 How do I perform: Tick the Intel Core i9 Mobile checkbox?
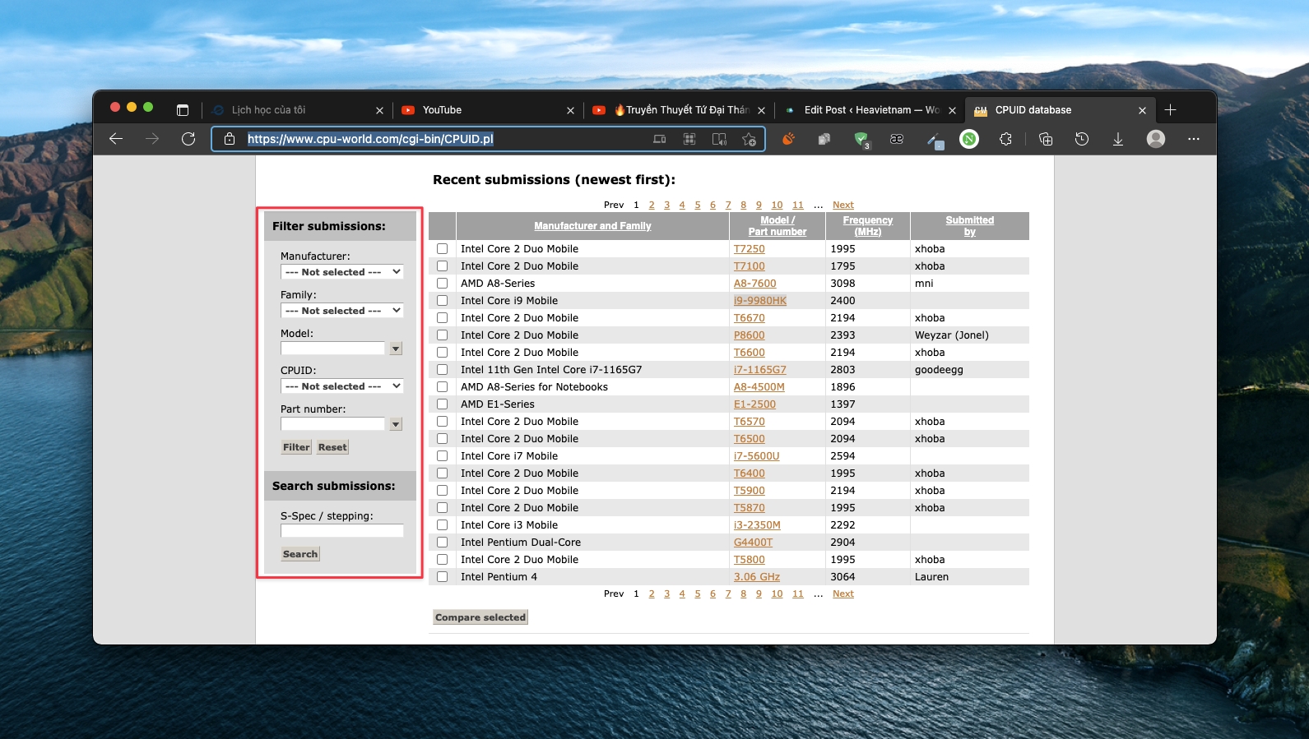[x=443, y=301]
